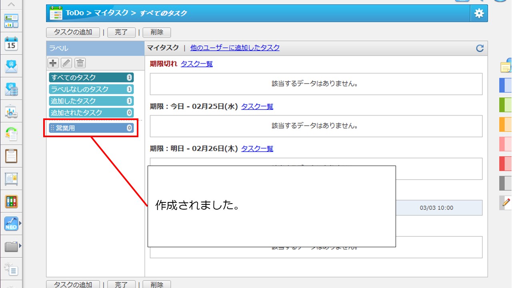Click 完了 button below the list
This screenshot has height=288, width=512.
tap(121, 284)
